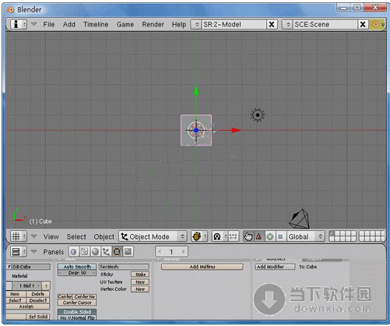Open the Object menu in 3D header
Image resolution: width=390 pixels, height=326 pixels.
pos(104,237)
